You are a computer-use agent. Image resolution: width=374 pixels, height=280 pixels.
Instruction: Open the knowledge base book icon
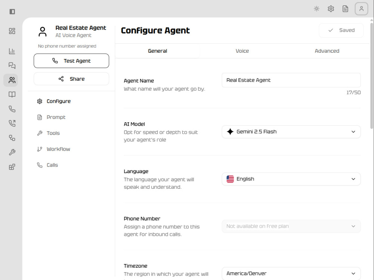(12, 95)
